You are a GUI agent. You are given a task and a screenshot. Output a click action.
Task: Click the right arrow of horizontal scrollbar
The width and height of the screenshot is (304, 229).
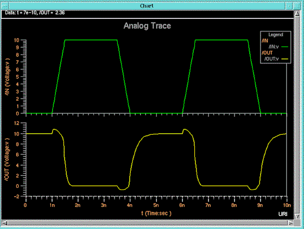coord(290,223)
